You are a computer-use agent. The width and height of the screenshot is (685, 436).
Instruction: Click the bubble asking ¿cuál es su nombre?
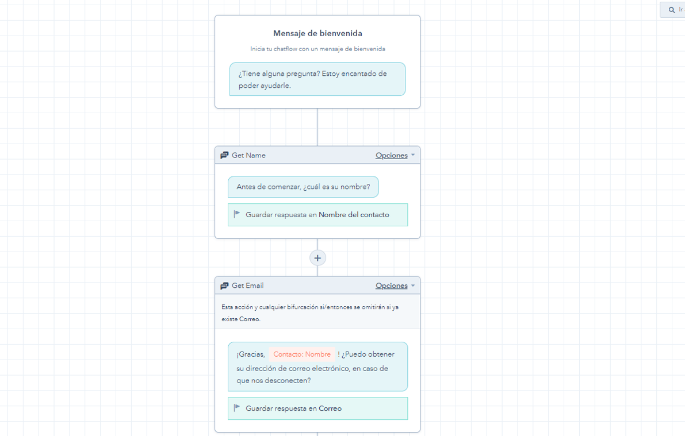[303, 187]
